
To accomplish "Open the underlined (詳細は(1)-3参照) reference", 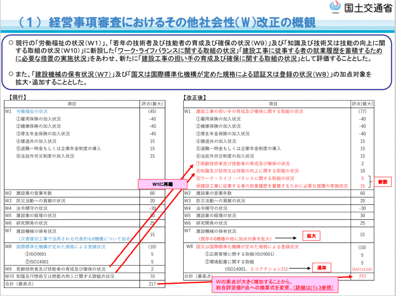I will (x=313, y=288).
